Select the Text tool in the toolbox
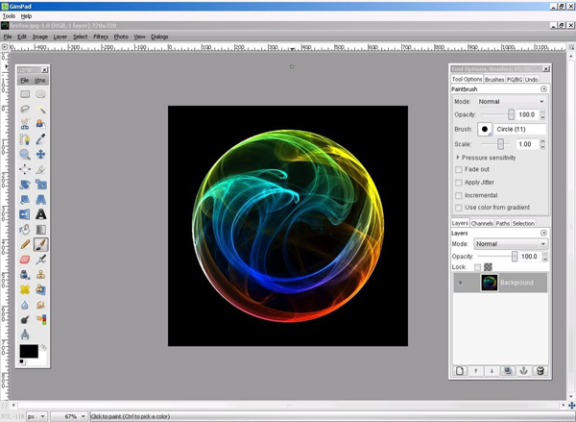The width and height of the screenshot is (576, 422). [x=41, y=214]
